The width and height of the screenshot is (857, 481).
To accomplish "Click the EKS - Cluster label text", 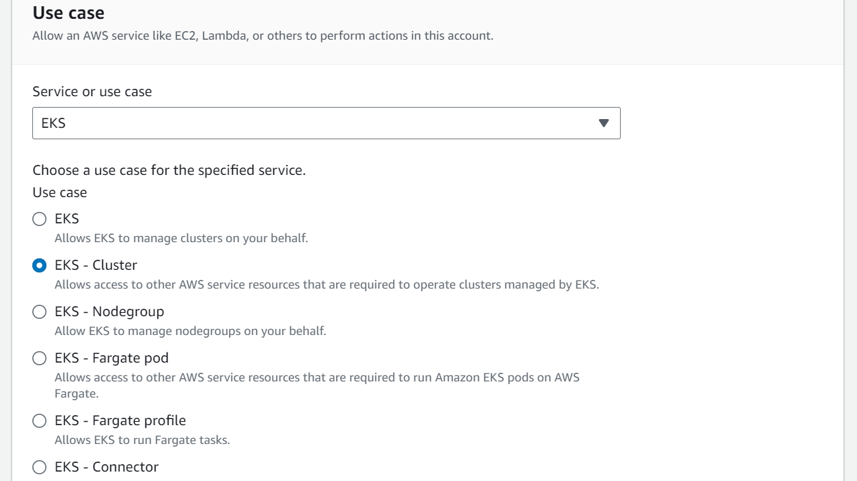I will 96,265.
